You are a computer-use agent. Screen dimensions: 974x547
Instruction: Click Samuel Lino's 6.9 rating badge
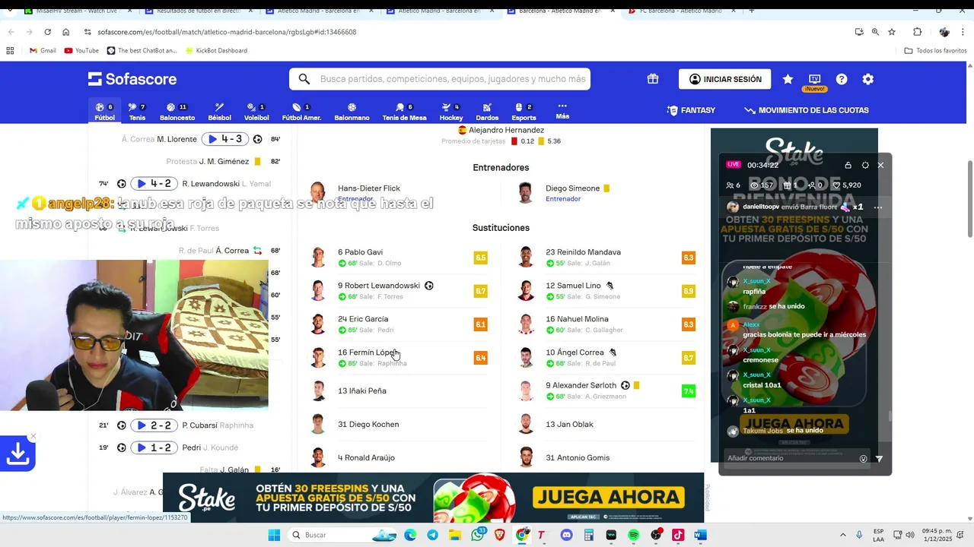point(689,291)
